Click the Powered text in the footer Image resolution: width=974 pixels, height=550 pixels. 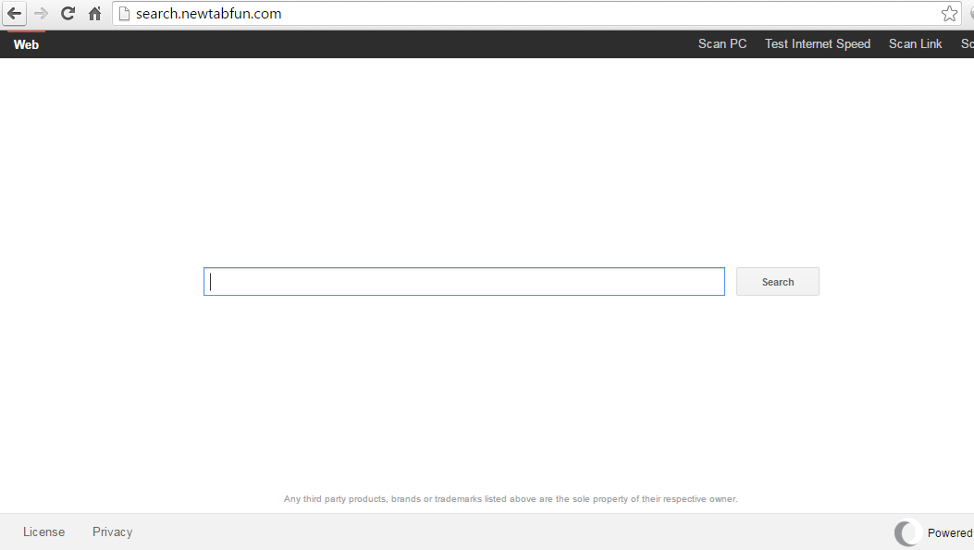[x=950, y=533]
